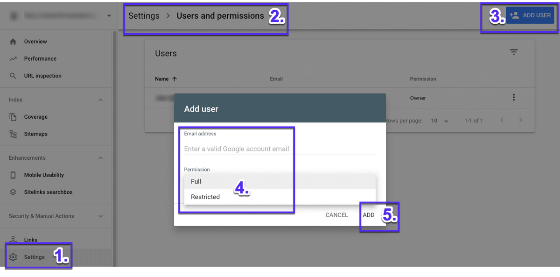560x277 pixels.
Task: Click the Mobile Usability phone icon
Action: tap(13, 175)
